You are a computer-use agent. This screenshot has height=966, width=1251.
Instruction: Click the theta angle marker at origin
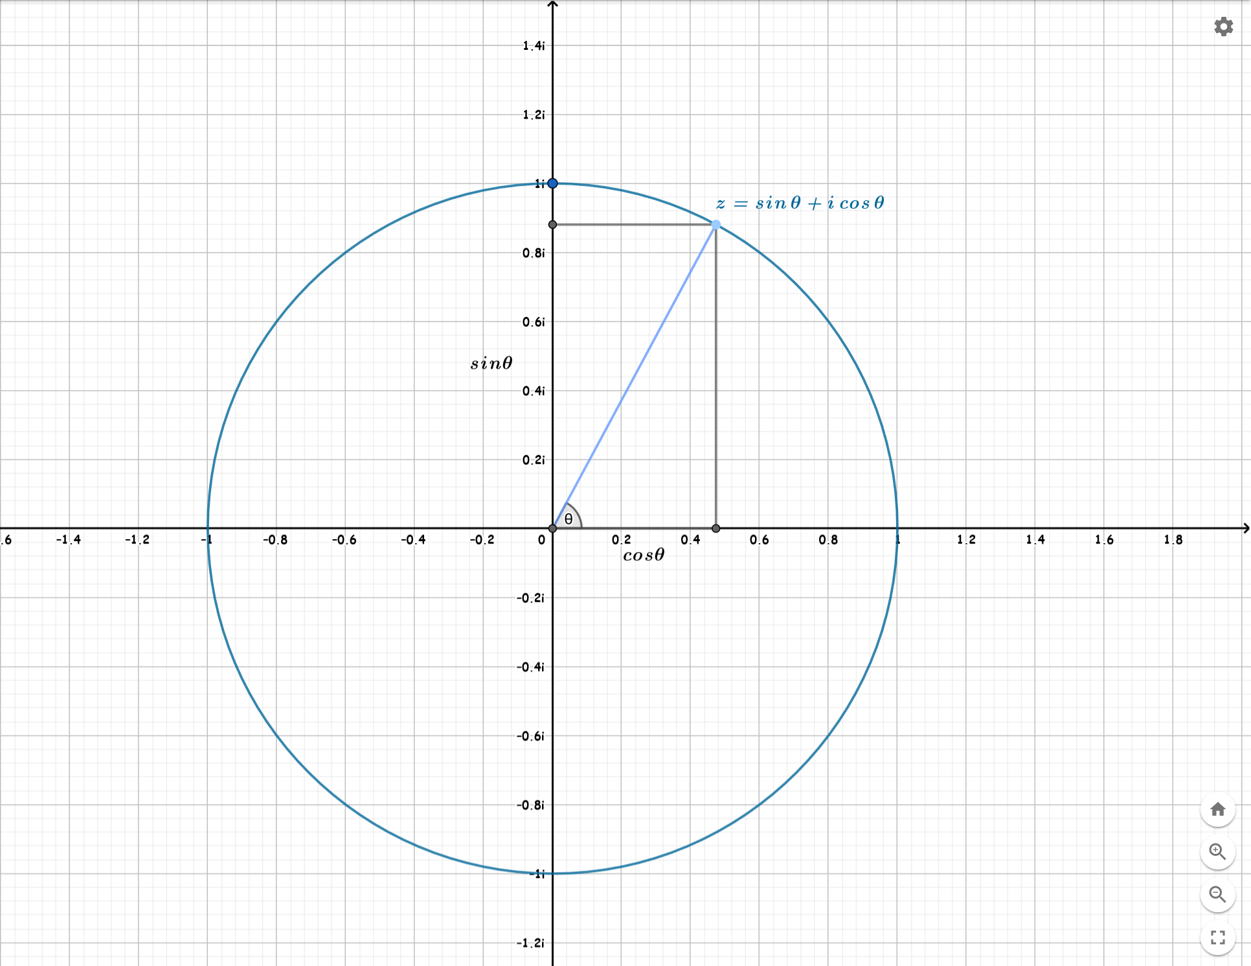coord(569,518)
